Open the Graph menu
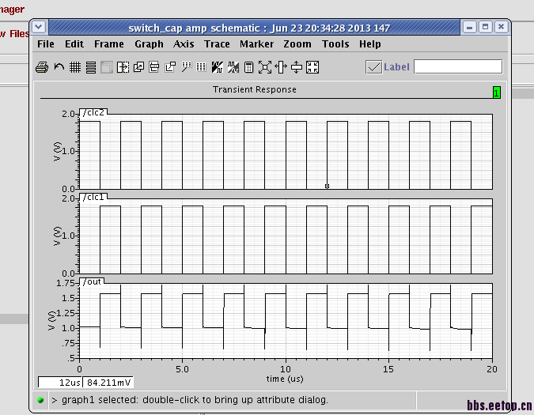The image size is (534, 415). tap(149, 44)
